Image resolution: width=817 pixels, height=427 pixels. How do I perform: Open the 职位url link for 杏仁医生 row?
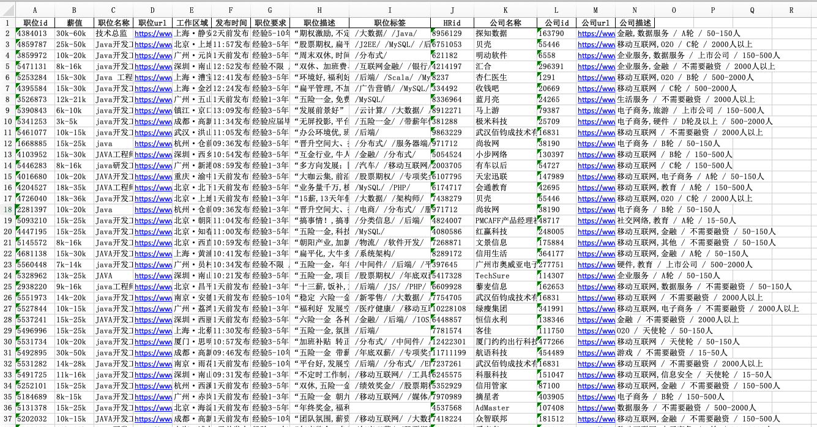[x=152, y=78]
